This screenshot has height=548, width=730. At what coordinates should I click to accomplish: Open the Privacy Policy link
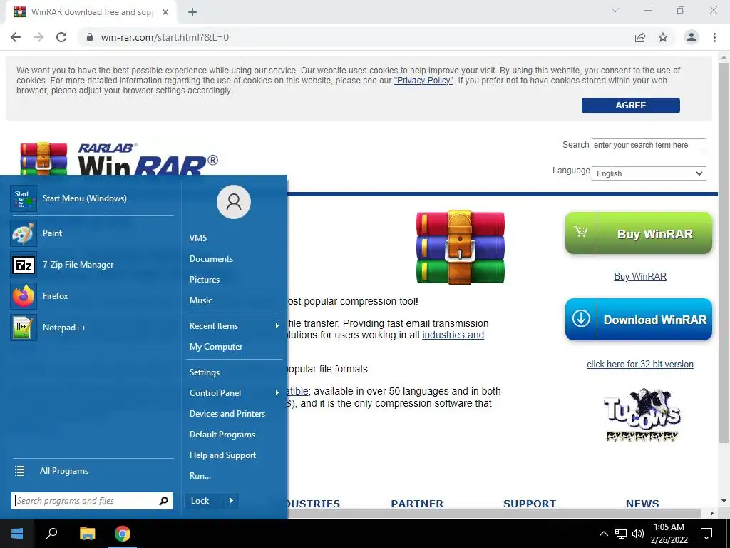(x=423, y=81)
